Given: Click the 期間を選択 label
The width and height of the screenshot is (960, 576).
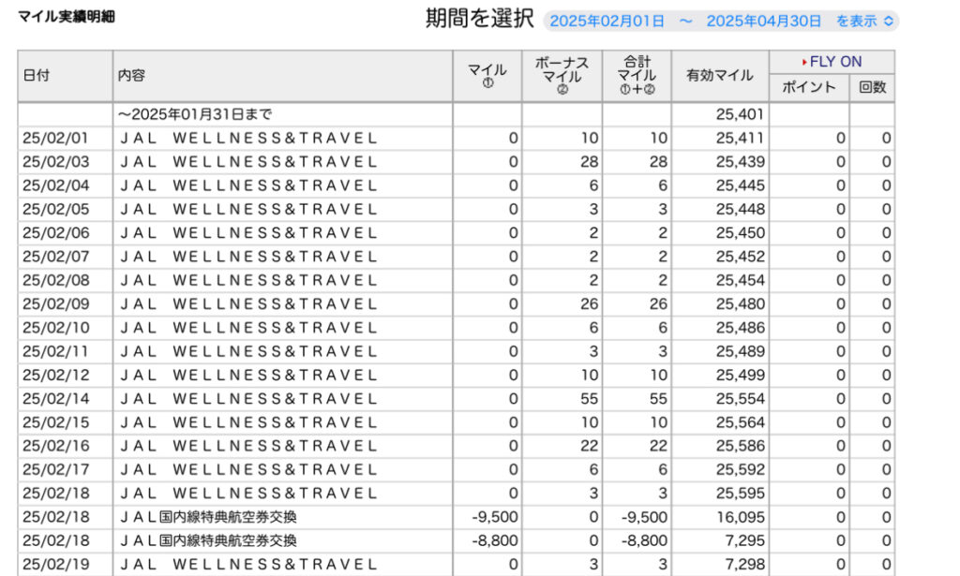Looking at the screenshot, I should click(479, 18).
